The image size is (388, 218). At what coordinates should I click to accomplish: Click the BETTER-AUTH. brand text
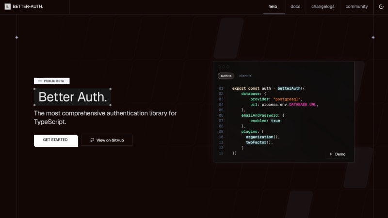point(29,7)
